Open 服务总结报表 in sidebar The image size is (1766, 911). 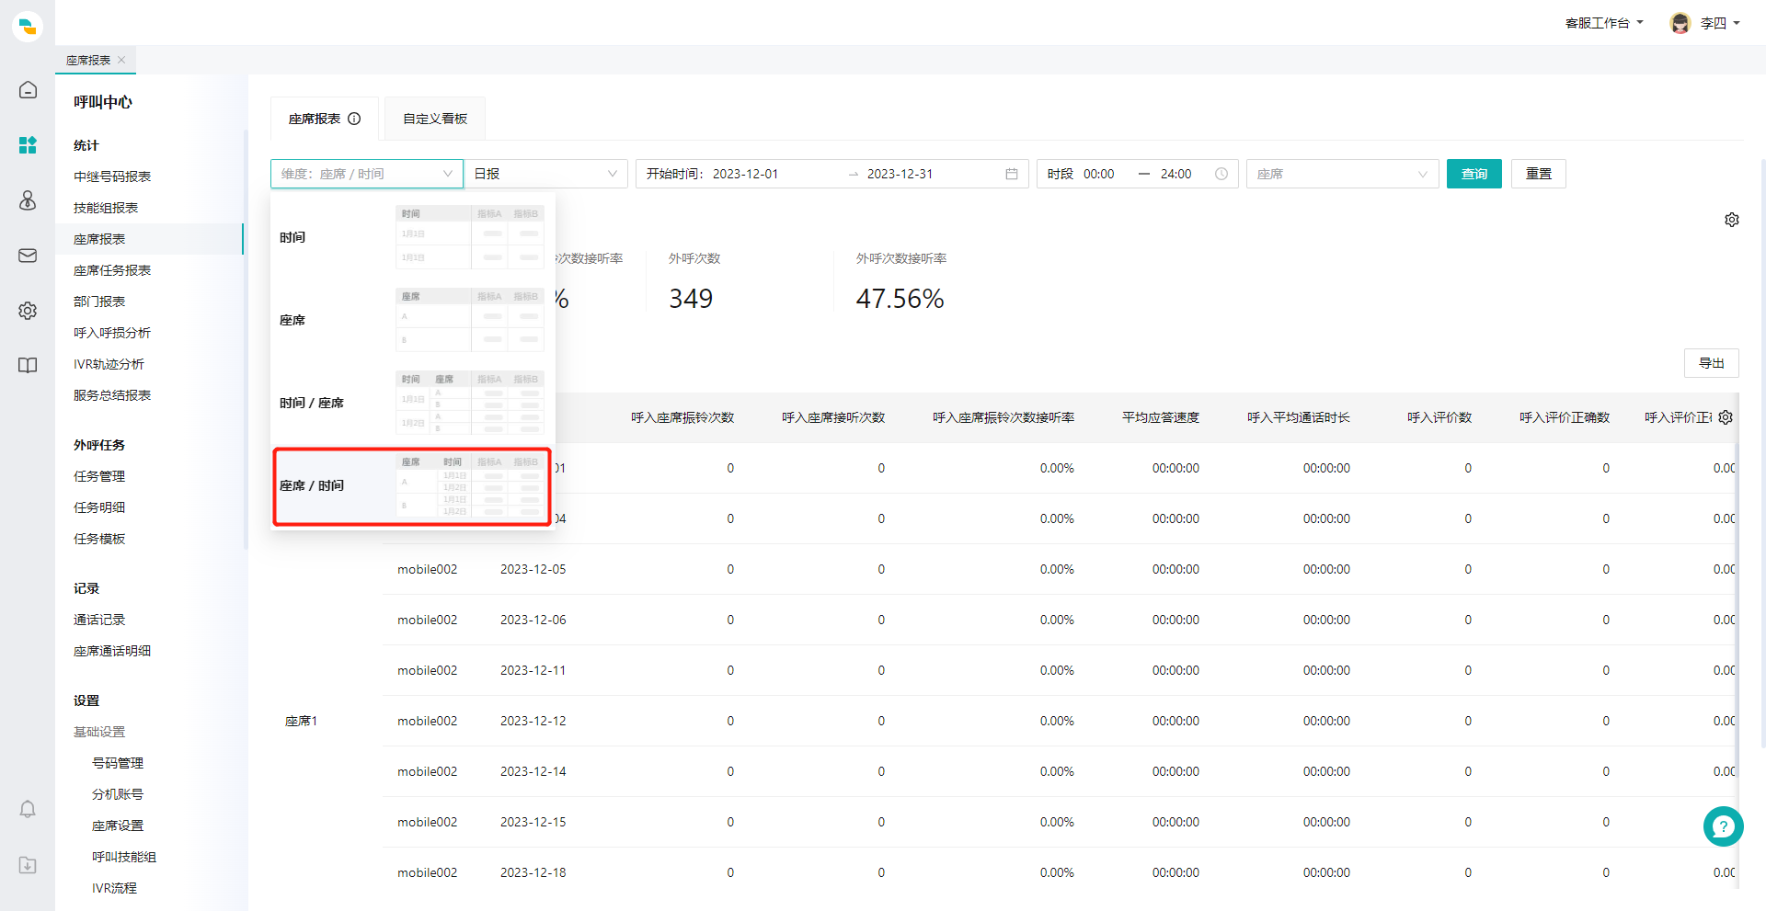click(x=112, y=395)
